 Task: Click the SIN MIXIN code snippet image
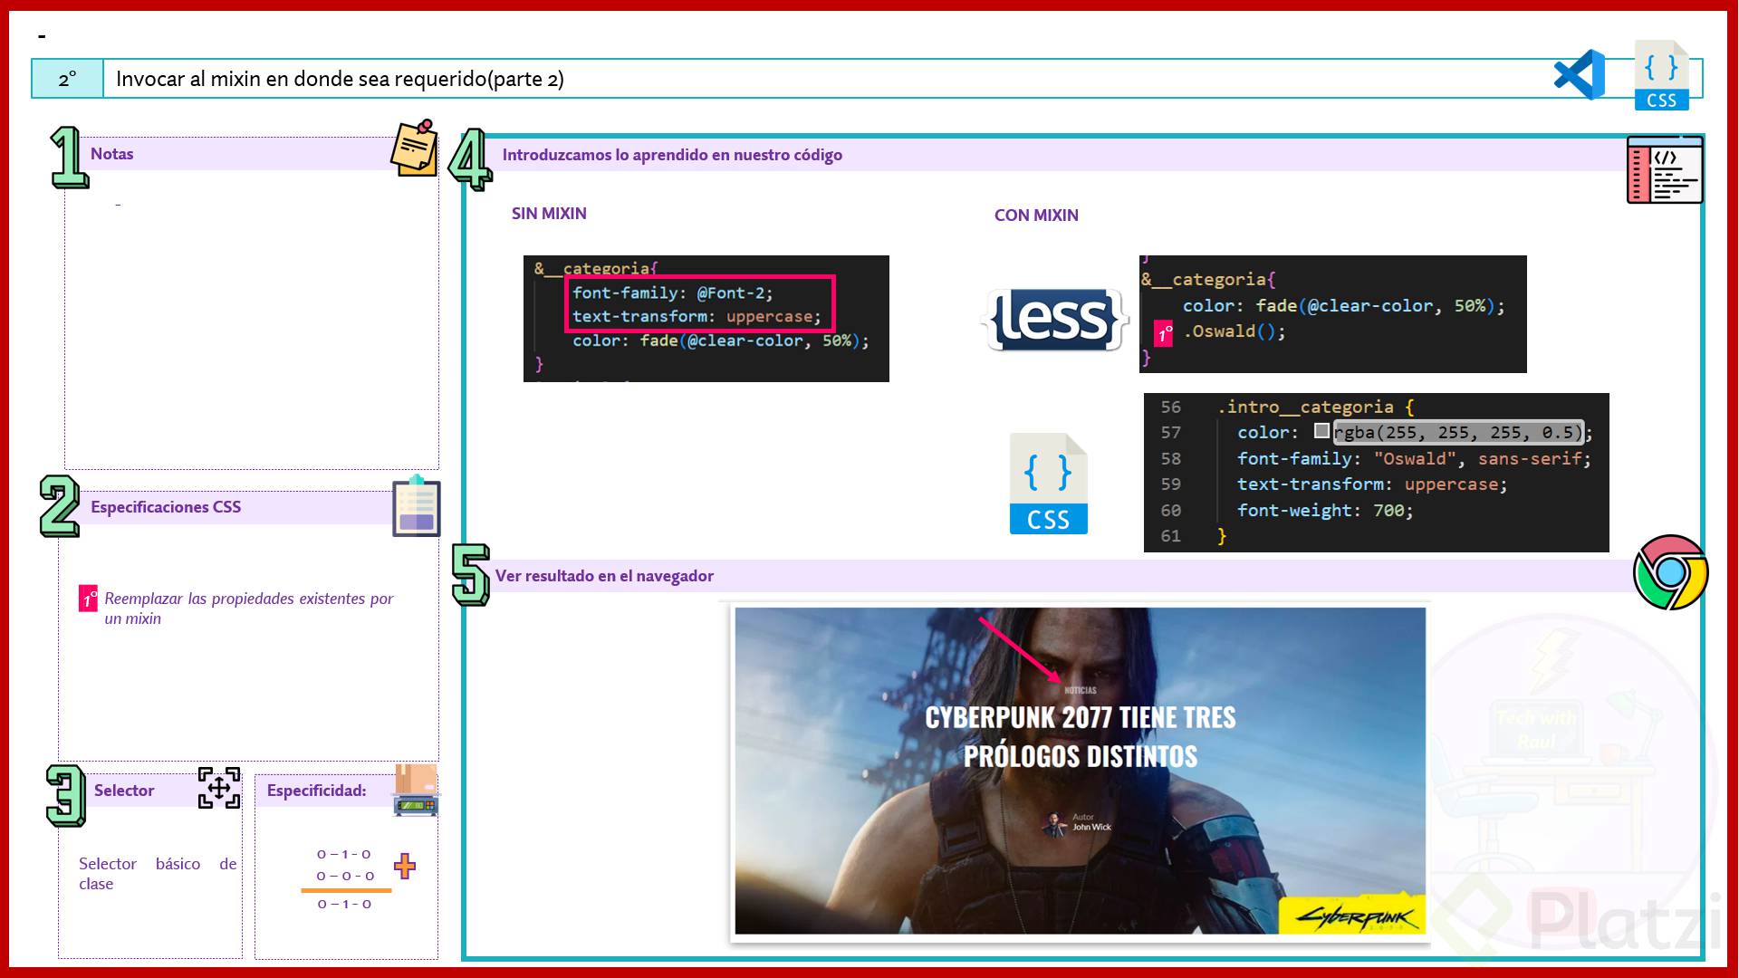click(x=706, y=319)
